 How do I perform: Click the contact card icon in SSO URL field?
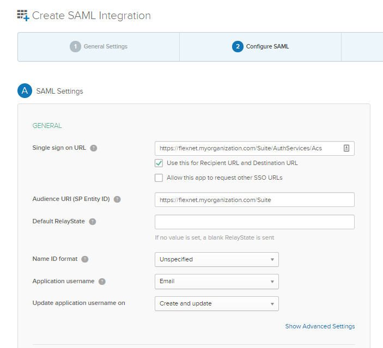346,148
